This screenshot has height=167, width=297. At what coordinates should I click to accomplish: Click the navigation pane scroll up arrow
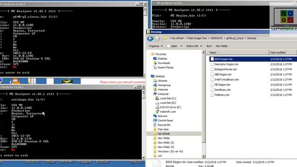203,52
